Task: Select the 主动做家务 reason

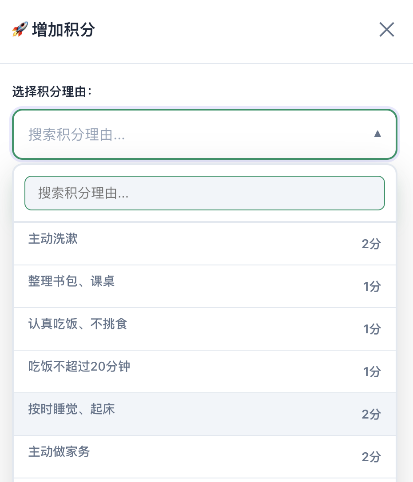Action: coord(59,452)
